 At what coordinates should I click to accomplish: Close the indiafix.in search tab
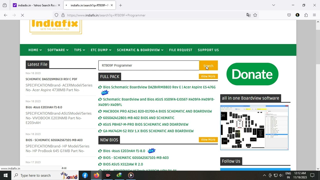tap(112, 5)
